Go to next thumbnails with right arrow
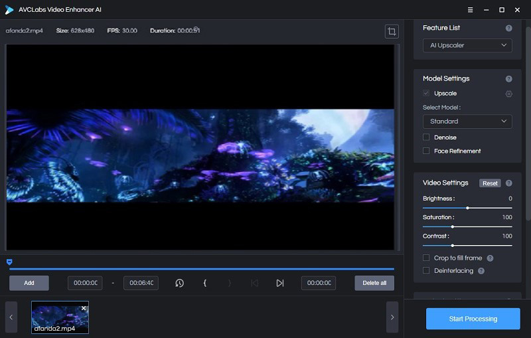This screenshot has width=531, height=338. click(392, 317)
